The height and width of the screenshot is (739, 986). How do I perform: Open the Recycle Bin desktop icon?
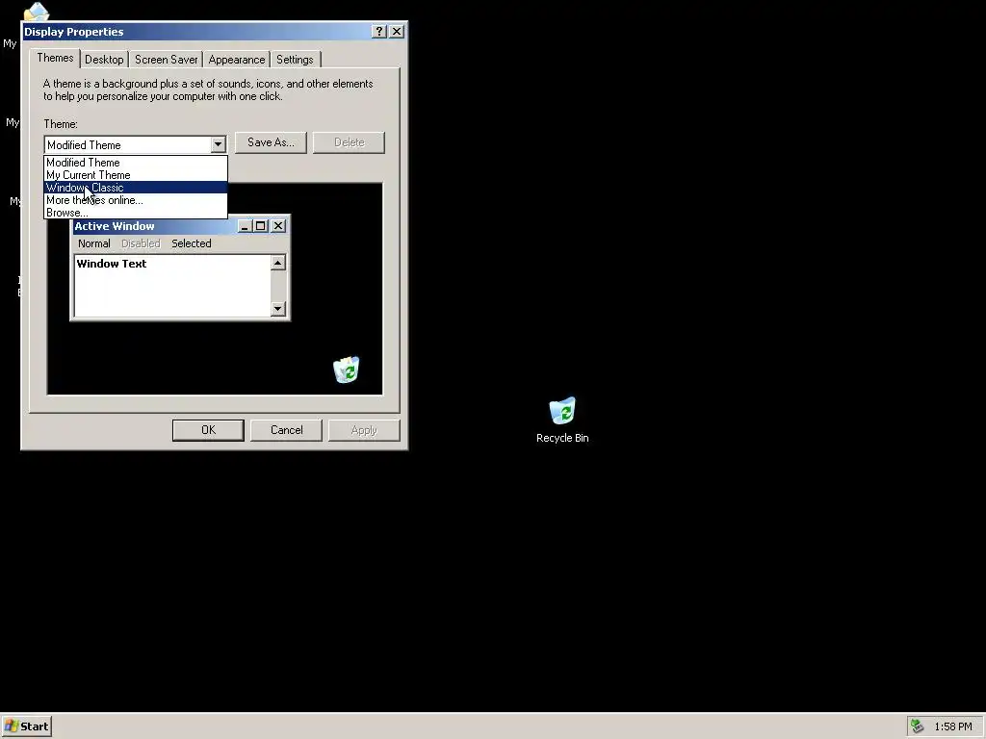[x=562, y=420]
